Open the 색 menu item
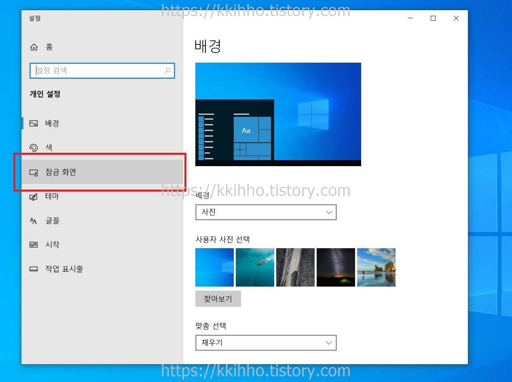Image resolution: width=512 pixels, height=382 pixels. coord(102,148)
